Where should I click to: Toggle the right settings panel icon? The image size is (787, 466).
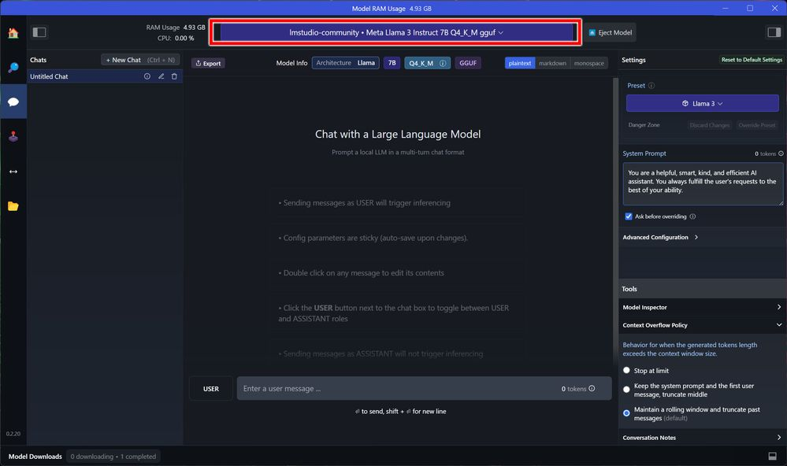click(x=774, y=32)
